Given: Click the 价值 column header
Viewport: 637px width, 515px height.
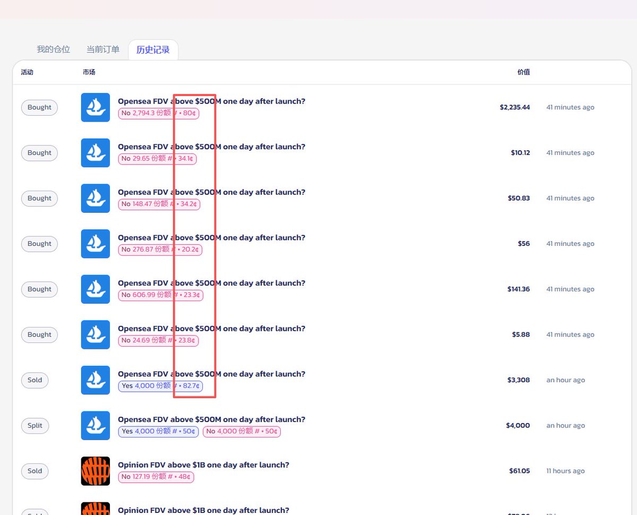Looking at the screenshot, I should click(x=523, y=72).
